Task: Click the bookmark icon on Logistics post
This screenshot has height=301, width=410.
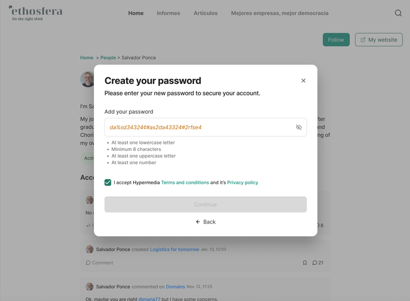Action: coord(305,263)
